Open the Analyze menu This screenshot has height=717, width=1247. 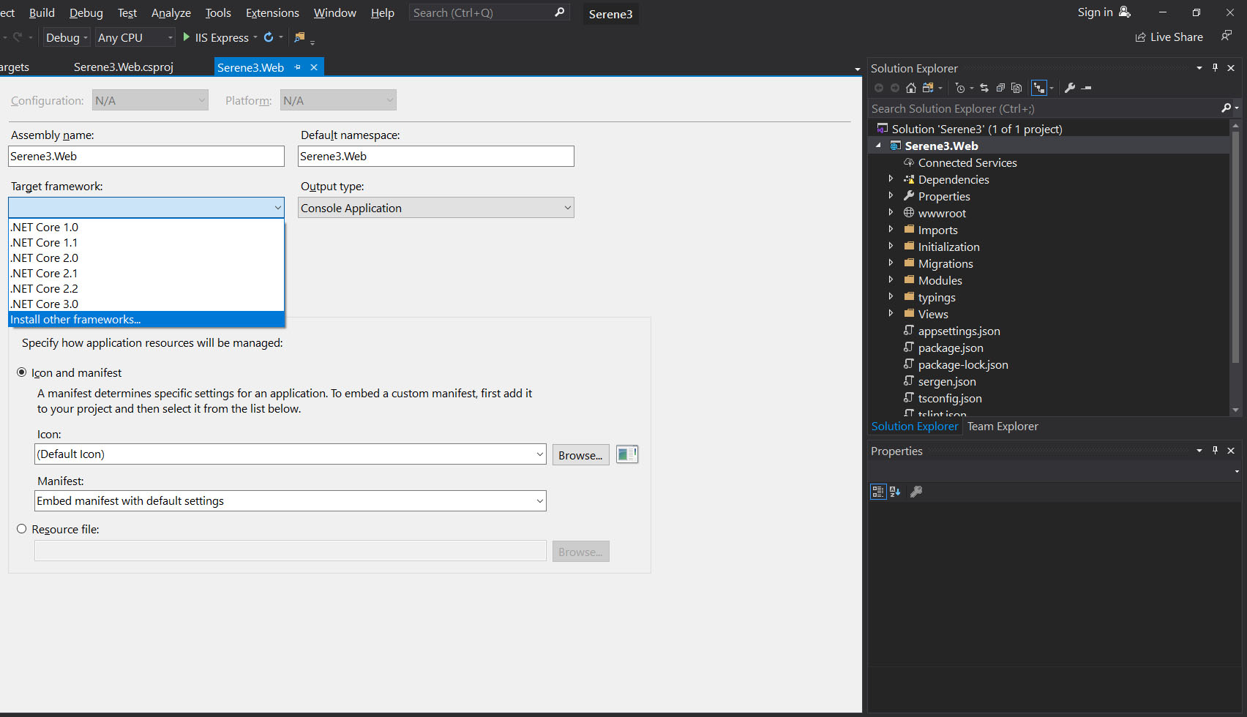(x=171, y=12)
